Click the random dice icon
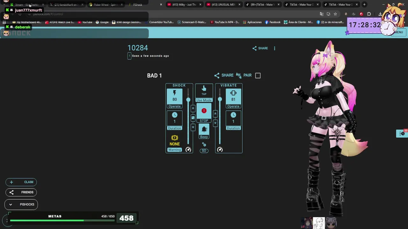 193,118
